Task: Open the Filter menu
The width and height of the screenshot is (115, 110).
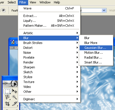Action: (x=23, y=2)
